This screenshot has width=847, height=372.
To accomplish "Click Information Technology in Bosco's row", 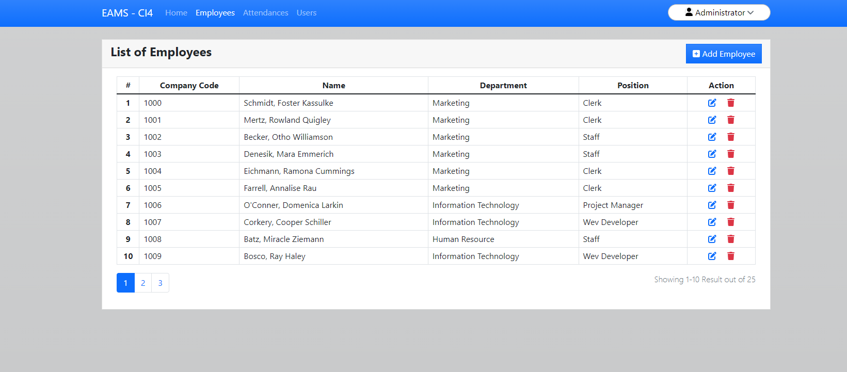I will pos(476,256).
